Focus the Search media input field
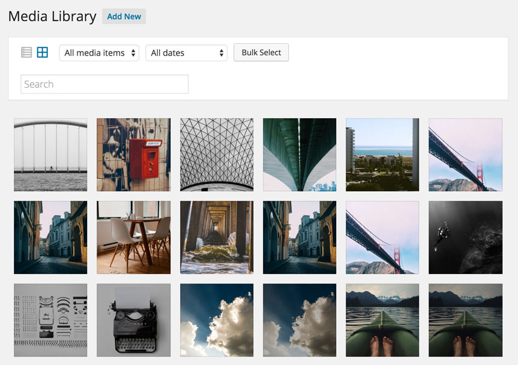The width and height of the screenshot is (518, 365). point(104,84)
